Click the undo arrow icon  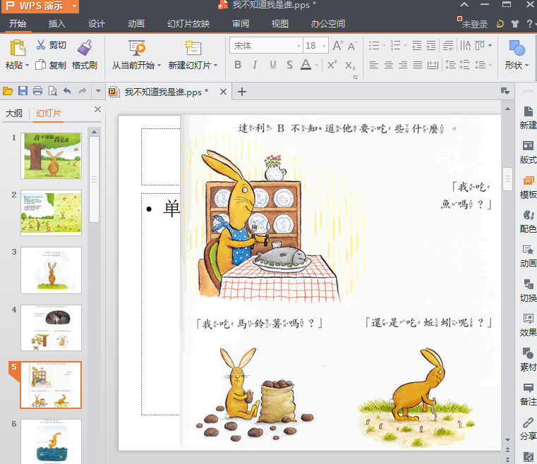[x=67, y=91]
